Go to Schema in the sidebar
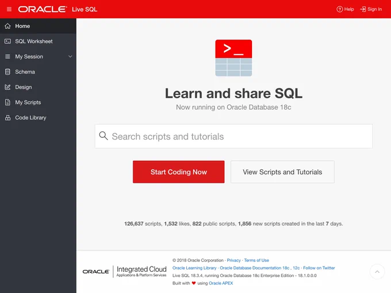 tap(38, 72)
